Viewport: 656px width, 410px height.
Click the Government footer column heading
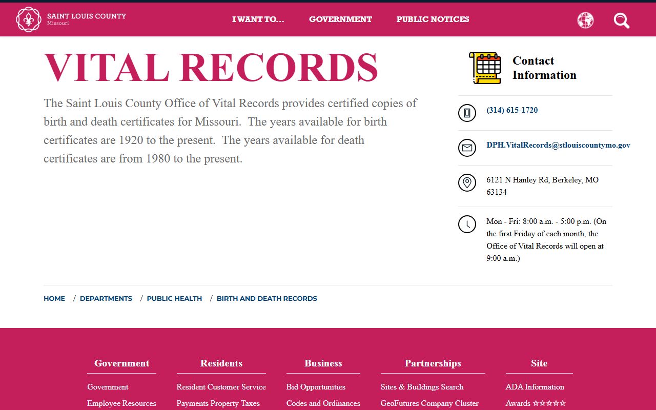[x=122, y=363]
